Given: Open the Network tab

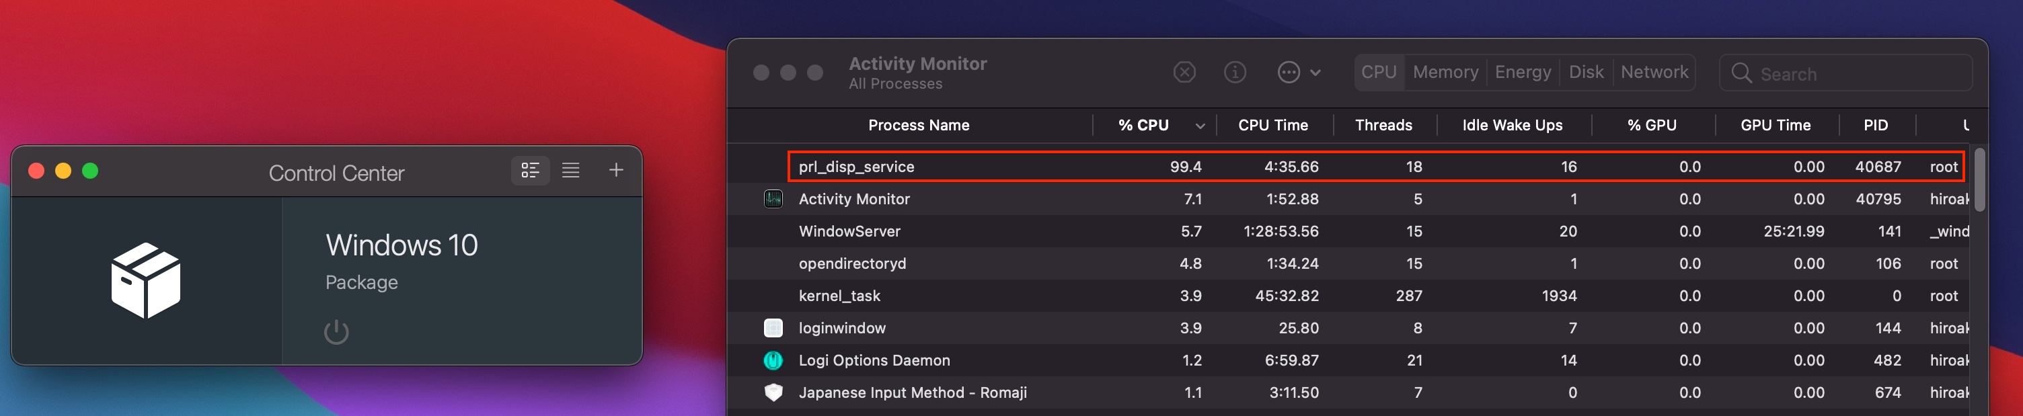Looking at the screenshot, I should [1654, 73].
